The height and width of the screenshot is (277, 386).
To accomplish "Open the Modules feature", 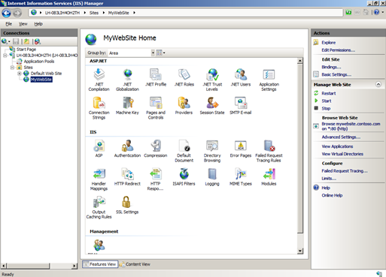I will (x=269, y=176).
